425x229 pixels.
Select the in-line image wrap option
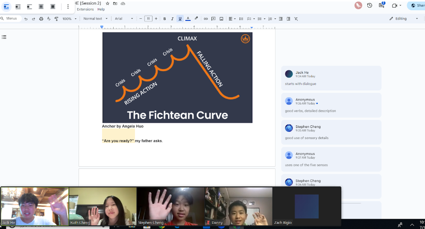pyautogui.click(x=6, y=6)
